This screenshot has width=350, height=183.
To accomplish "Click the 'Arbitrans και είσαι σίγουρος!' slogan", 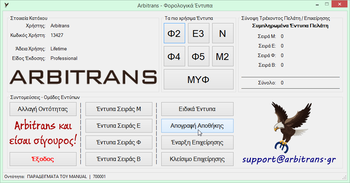I will (43, 134).
